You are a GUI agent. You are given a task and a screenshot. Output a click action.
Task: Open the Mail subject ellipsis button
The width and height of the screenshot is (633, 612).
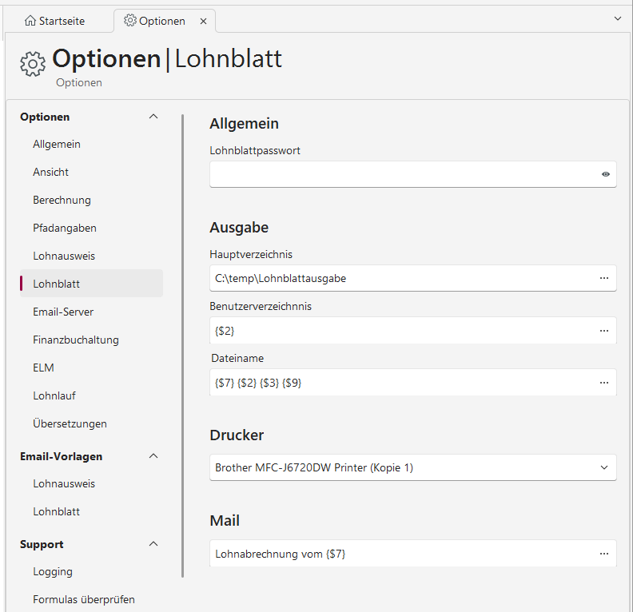pyautogui.click(x=604, y=553)
